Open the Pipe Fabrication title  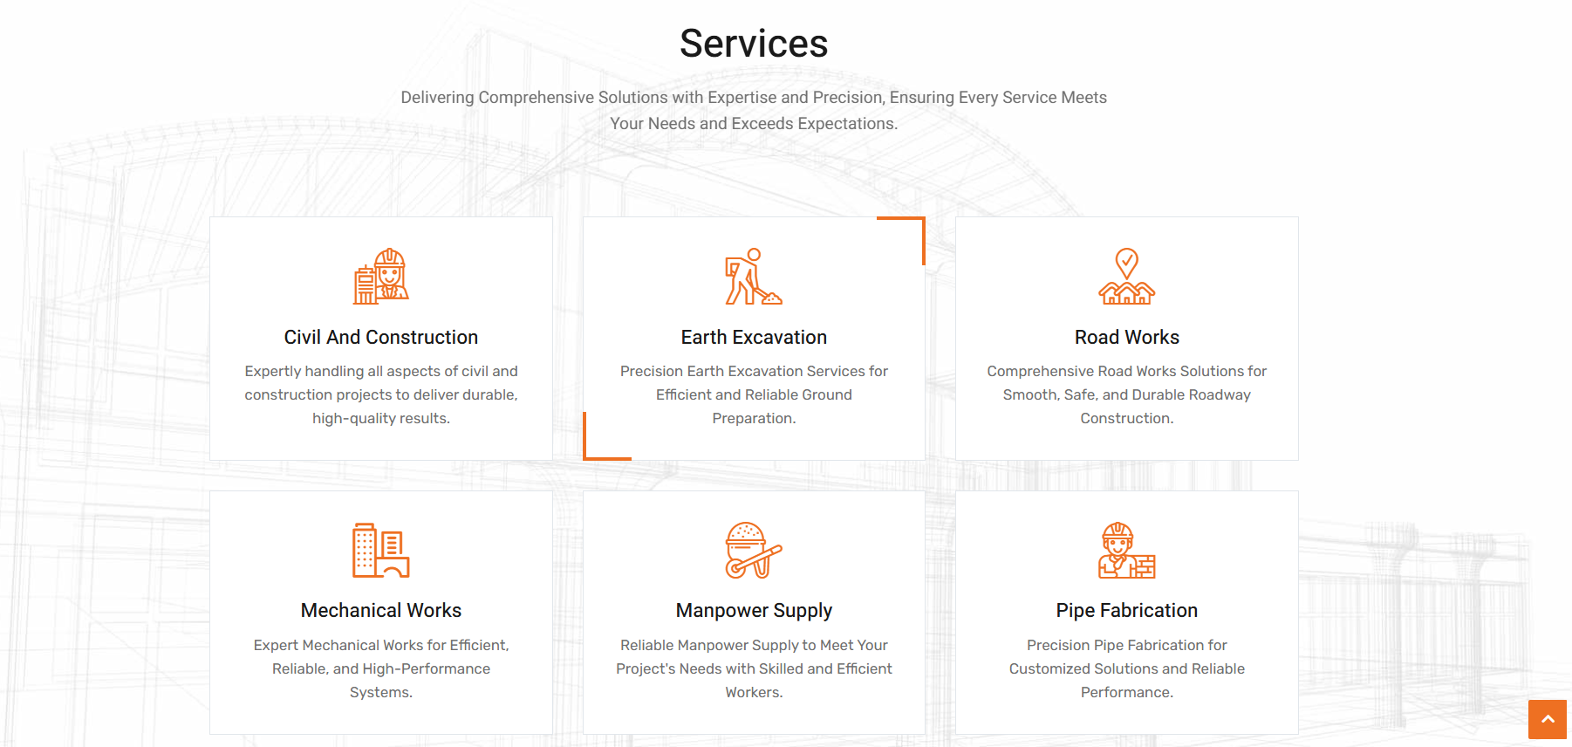click(x=1126, y=610)
